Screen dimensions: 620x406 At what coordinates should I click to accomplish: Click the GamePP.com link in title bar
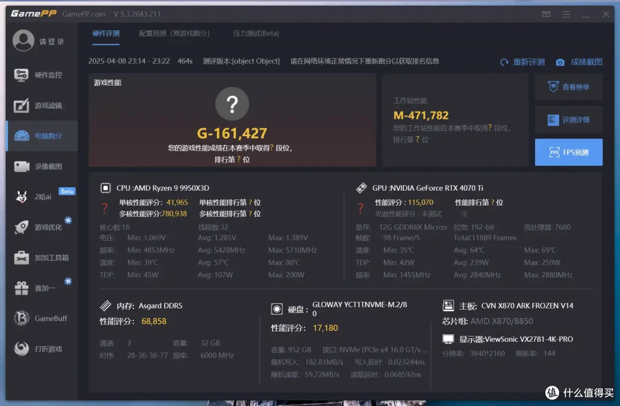tap(84, 14)
